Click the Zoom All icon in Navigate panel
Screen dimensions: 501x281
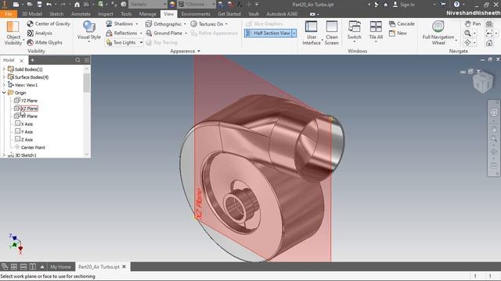(x=489, y=33)
